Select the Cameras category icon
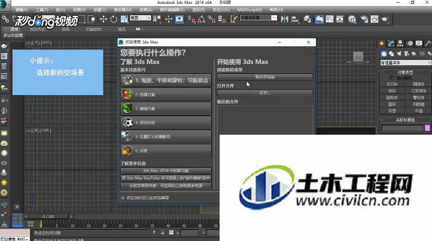The width and height of the screenshot is (432, 241). click(x=406, y=53)
